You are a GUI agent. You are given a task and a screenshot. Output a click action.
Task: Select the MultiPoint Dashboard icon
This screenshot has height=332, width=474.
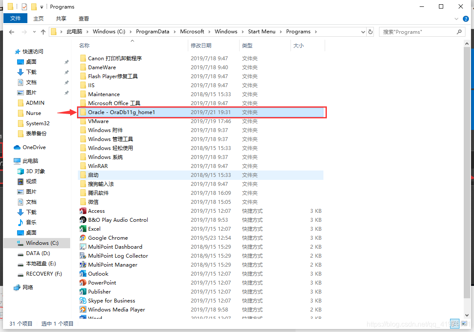(83, 247)
